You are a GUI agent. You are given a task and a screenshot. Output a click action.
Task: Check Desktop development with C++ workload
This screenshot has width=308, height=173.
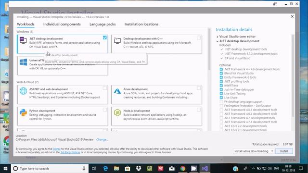199,37
